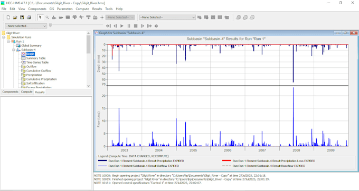Click the Compute current run toolbar icon
This screenshot has width=359, height=191.
point(200,17)
